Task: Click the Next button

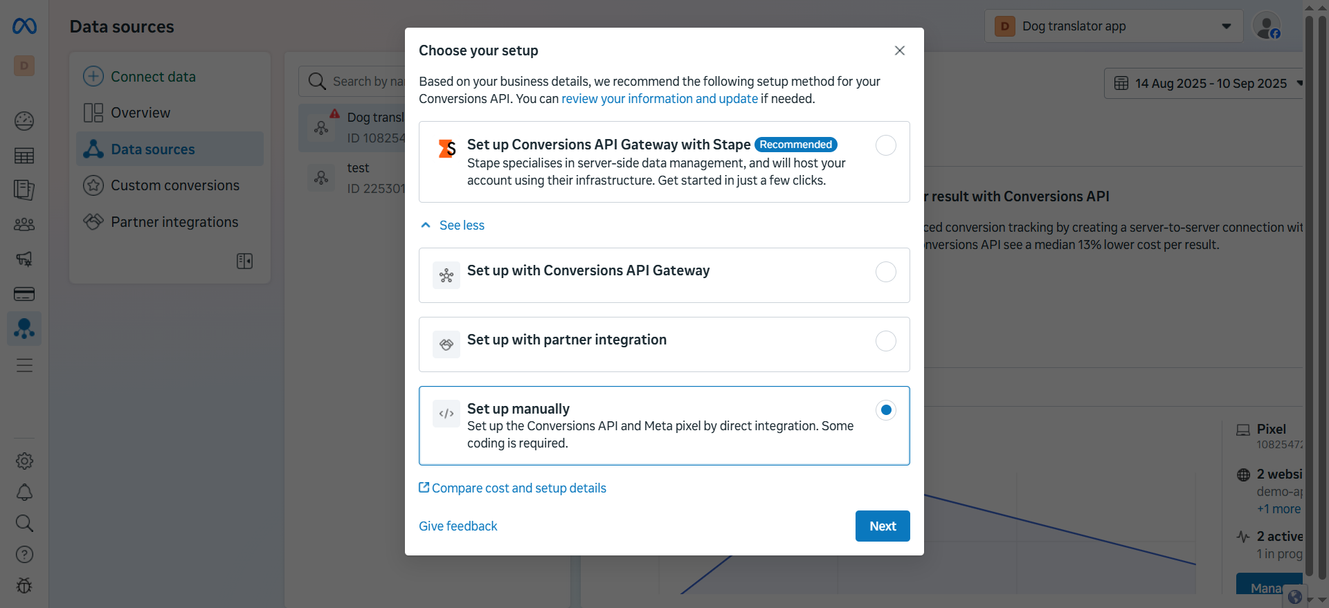Action: pos(883,526)
